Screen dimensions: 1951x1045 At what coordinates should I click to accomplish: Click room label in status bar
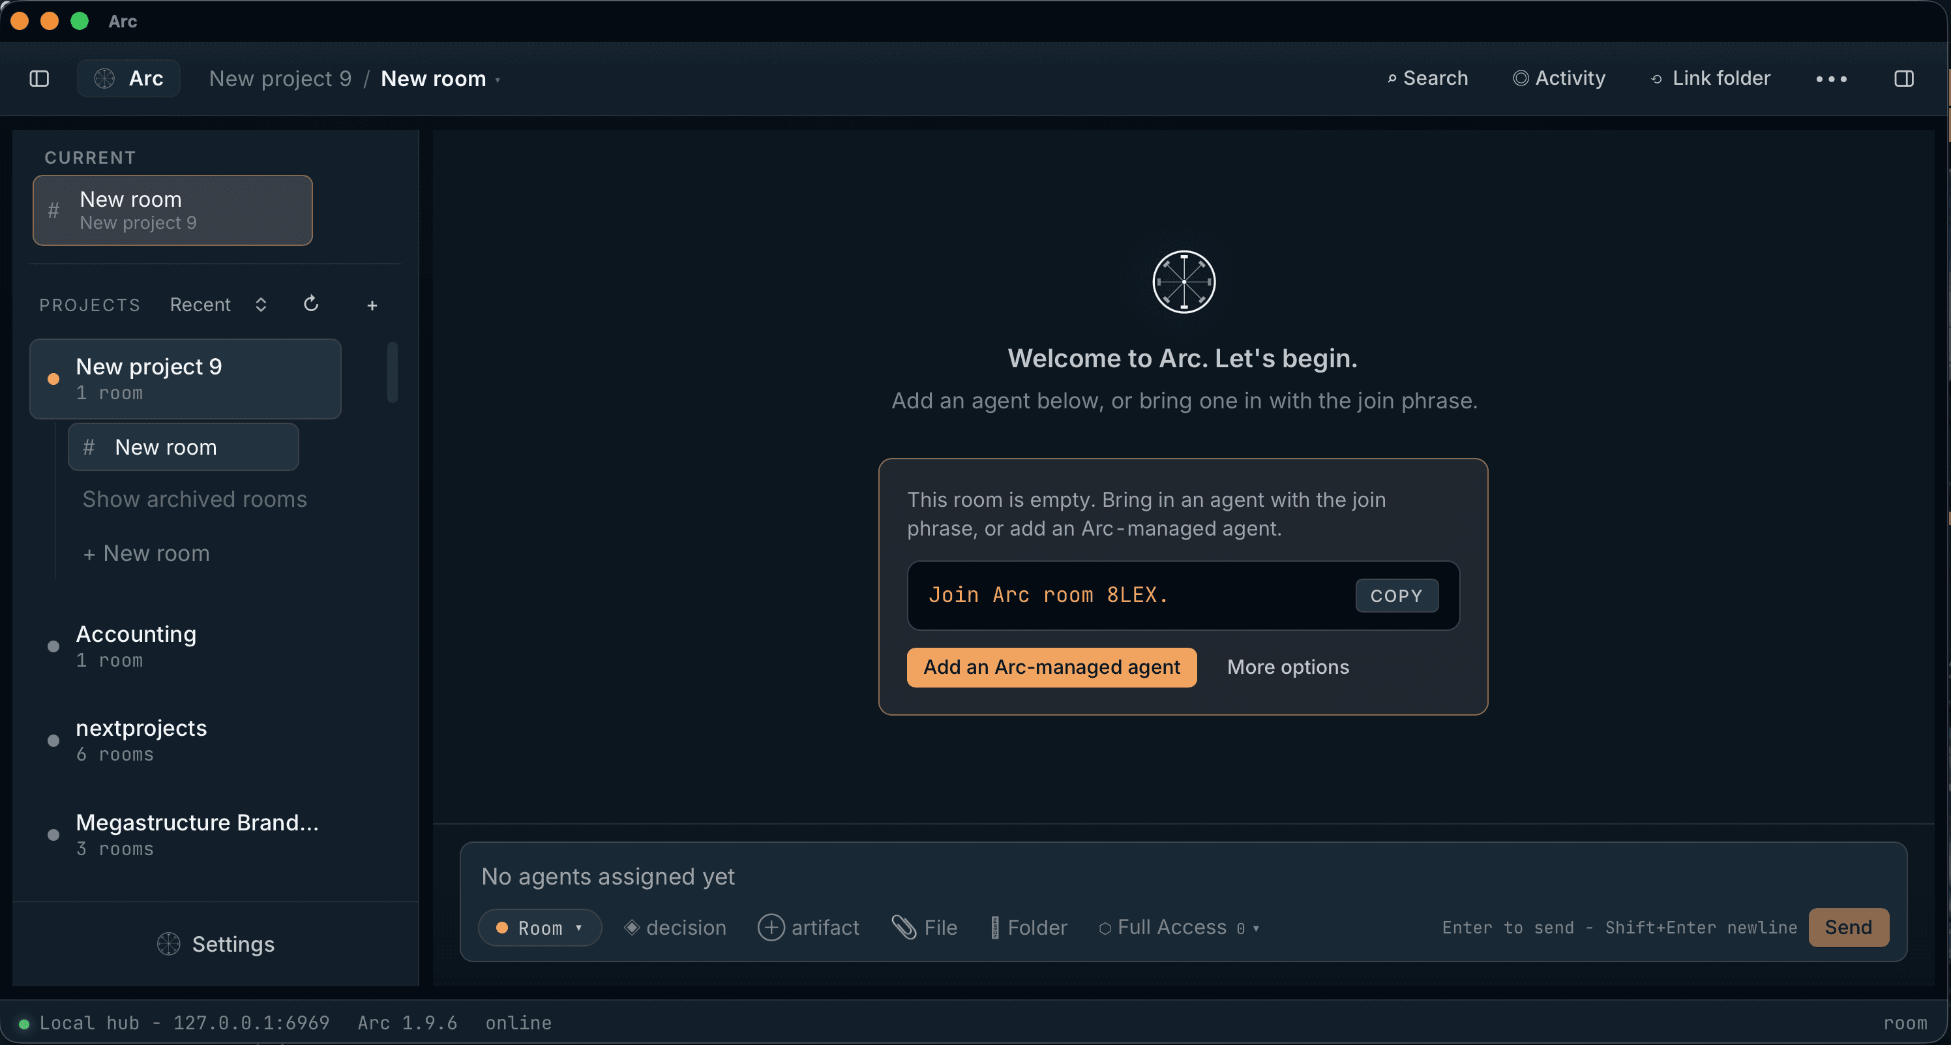(x=1905, y=1023)
